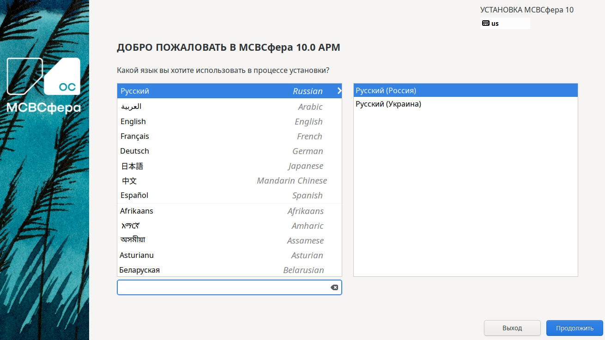Expand the Russian language arrow

pos(339,91)
